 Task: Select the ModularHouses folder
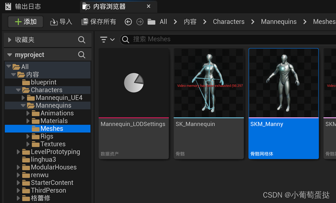(49, 167)
